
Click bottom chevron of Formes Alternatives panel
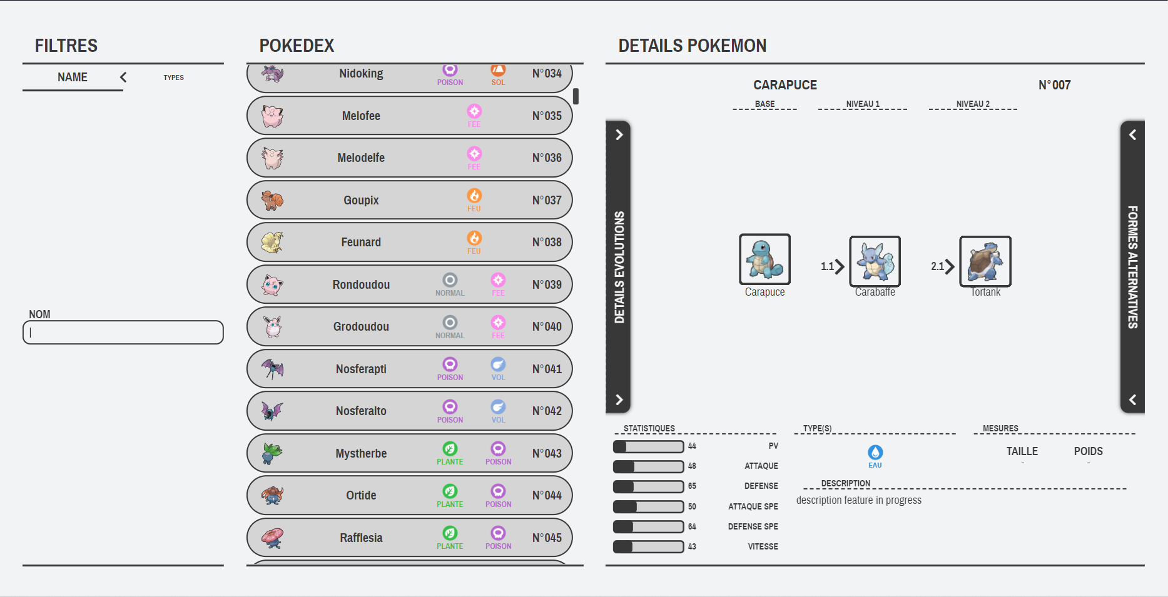(x=1132, y=400)
